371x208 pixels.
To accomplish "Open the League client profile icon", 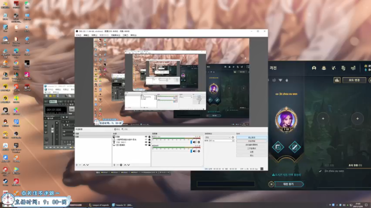I will (314, 68).
